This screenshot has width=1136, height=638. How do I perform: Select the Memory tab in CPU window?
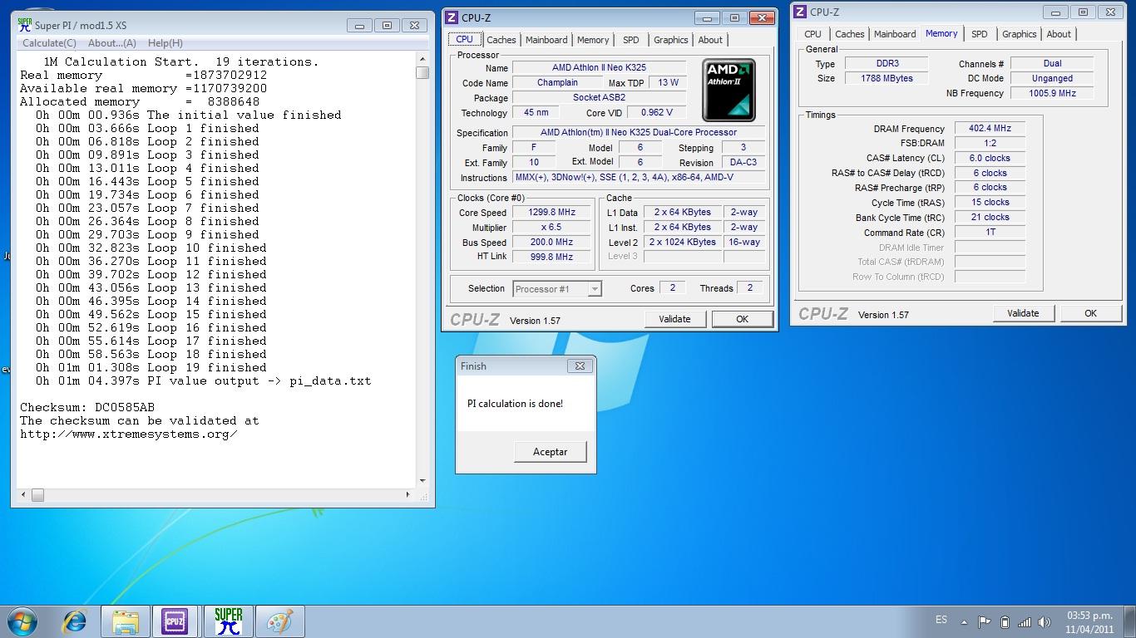593,40
